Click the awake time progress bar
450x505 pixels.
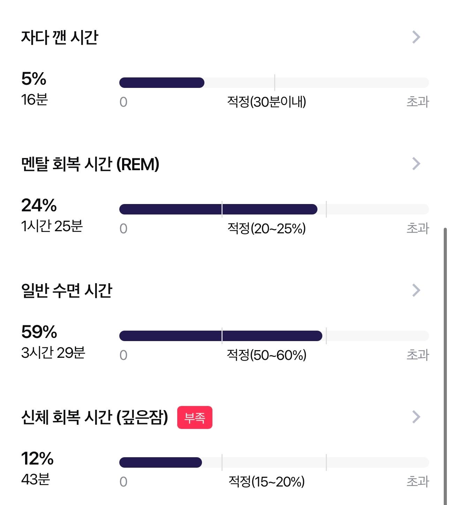click(x=274, y=83)
